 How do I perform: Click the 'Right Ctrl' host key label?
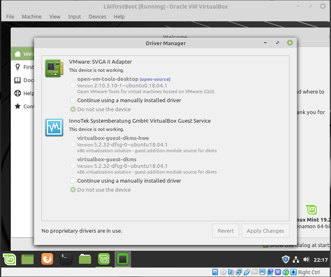click(309, 272)
